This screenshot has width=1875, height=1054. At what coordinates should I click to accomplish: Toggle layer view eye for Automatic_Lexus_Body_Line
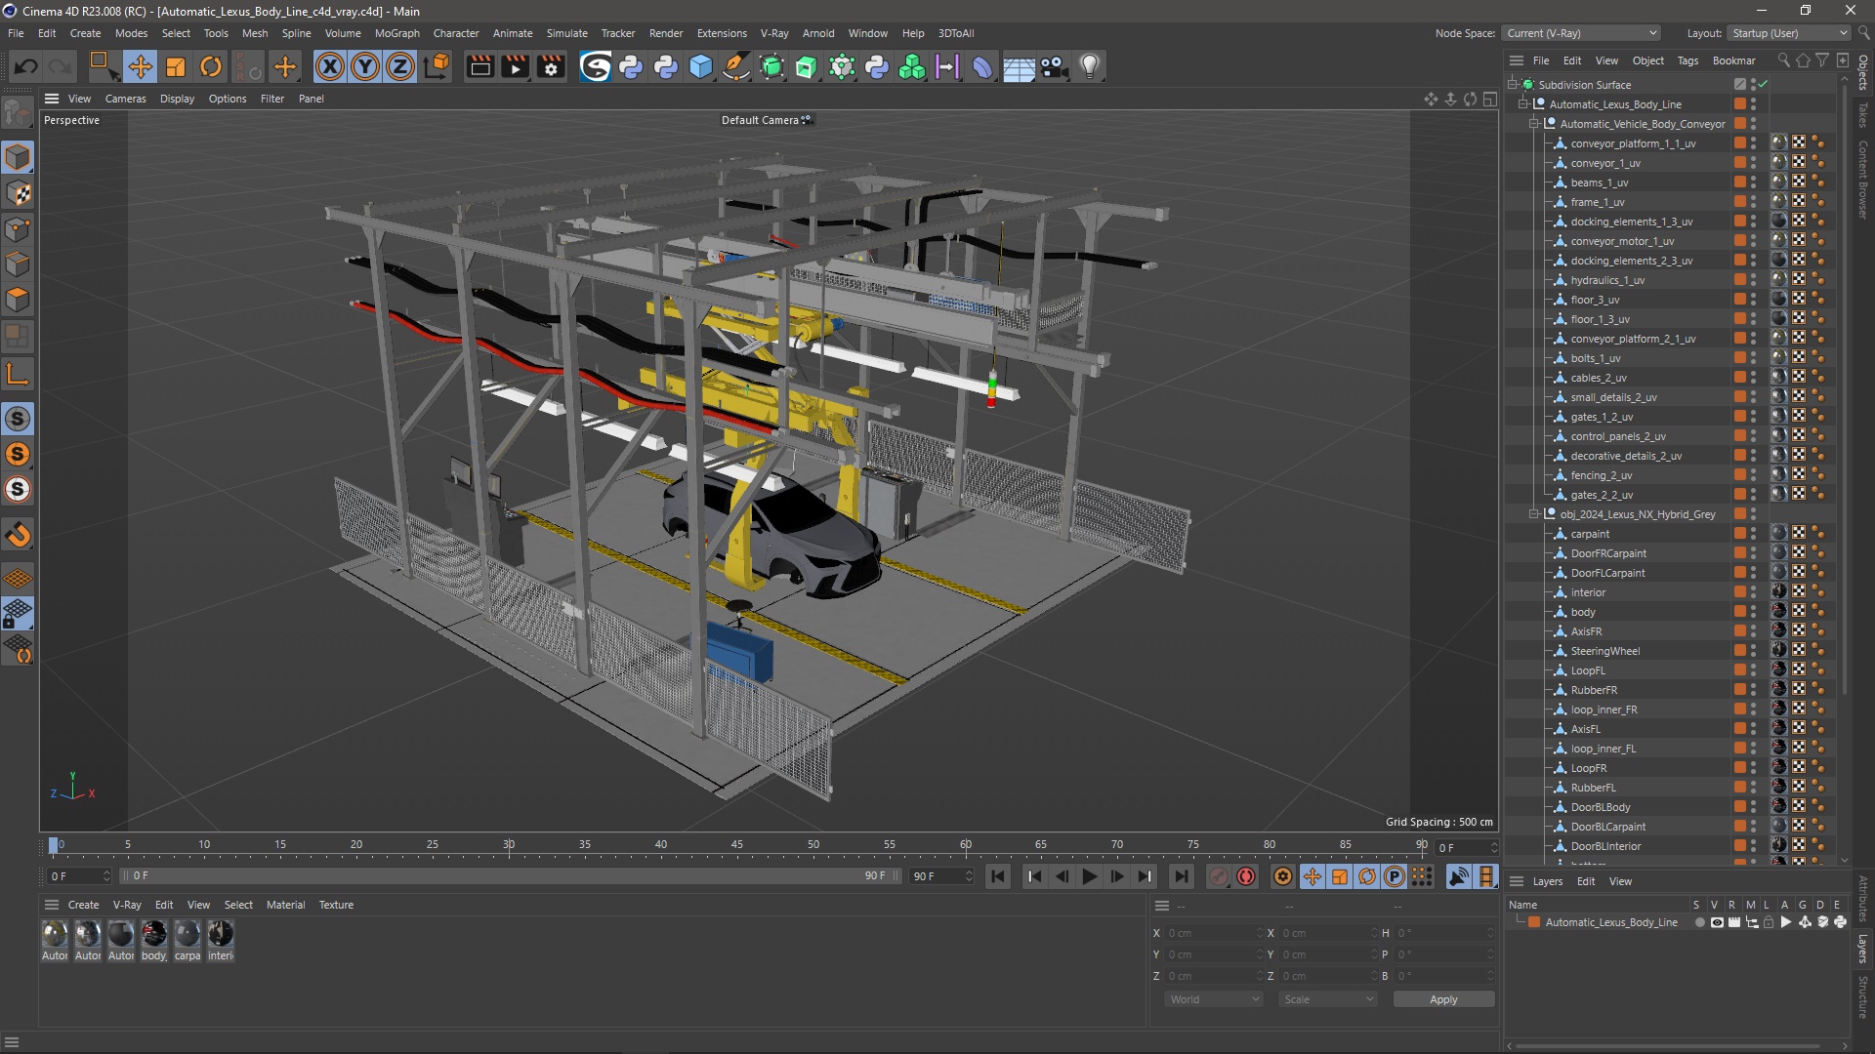(x=1717, y=922)
